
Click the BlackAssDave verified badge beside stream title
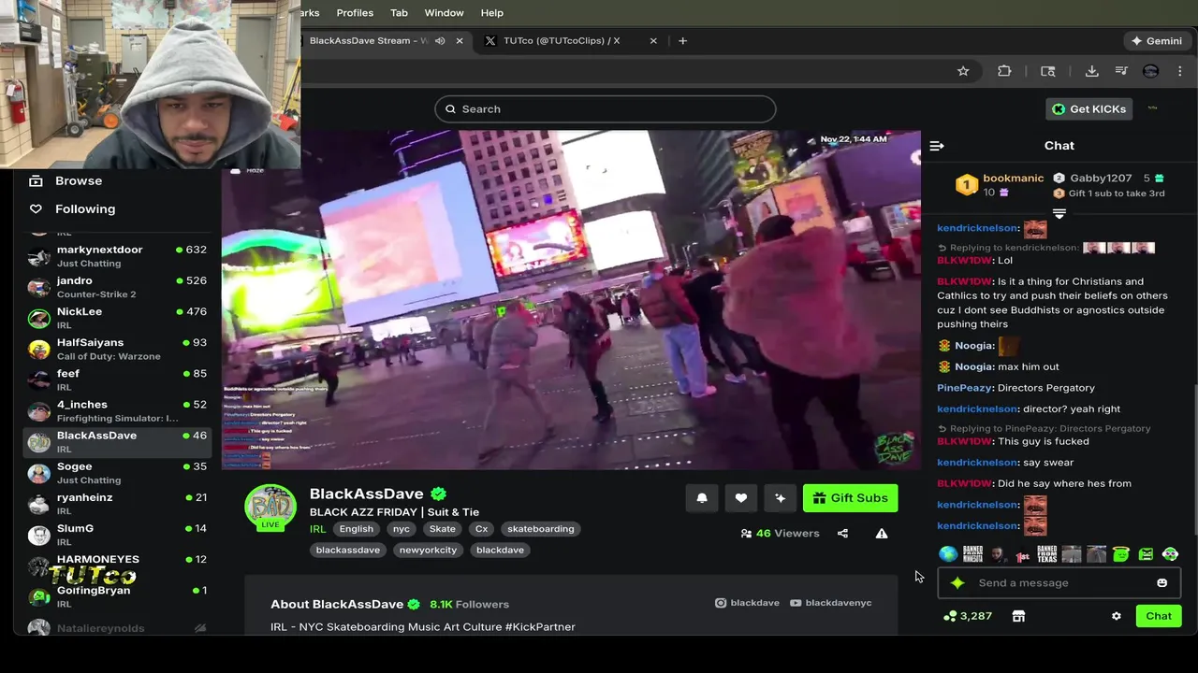click(x=438, y=494)
